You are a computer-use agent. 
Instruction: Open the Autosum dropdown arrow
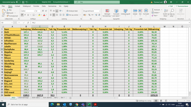162,10
